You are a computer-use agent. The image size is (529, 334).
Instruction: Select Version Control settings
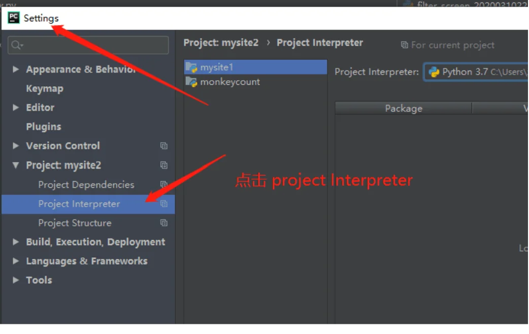click(63, 146)
